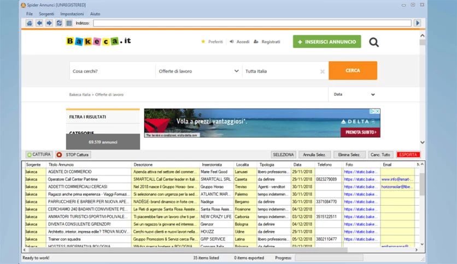Click STOP Cattura button

73,154
